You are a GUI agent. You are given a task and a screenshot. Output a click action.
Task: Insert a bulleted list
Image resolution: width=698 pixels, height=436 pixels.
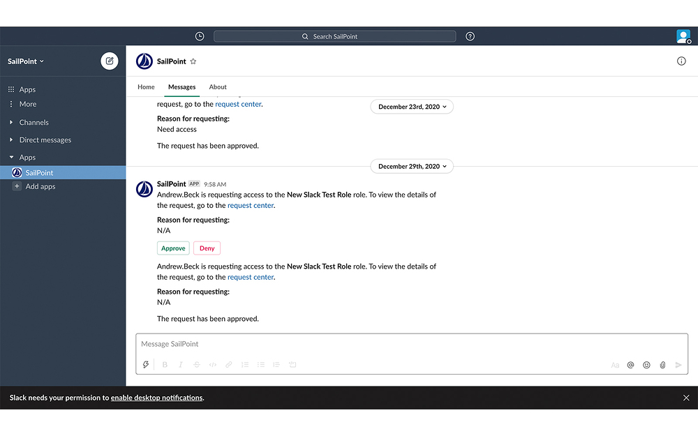(x=261, y=365)
